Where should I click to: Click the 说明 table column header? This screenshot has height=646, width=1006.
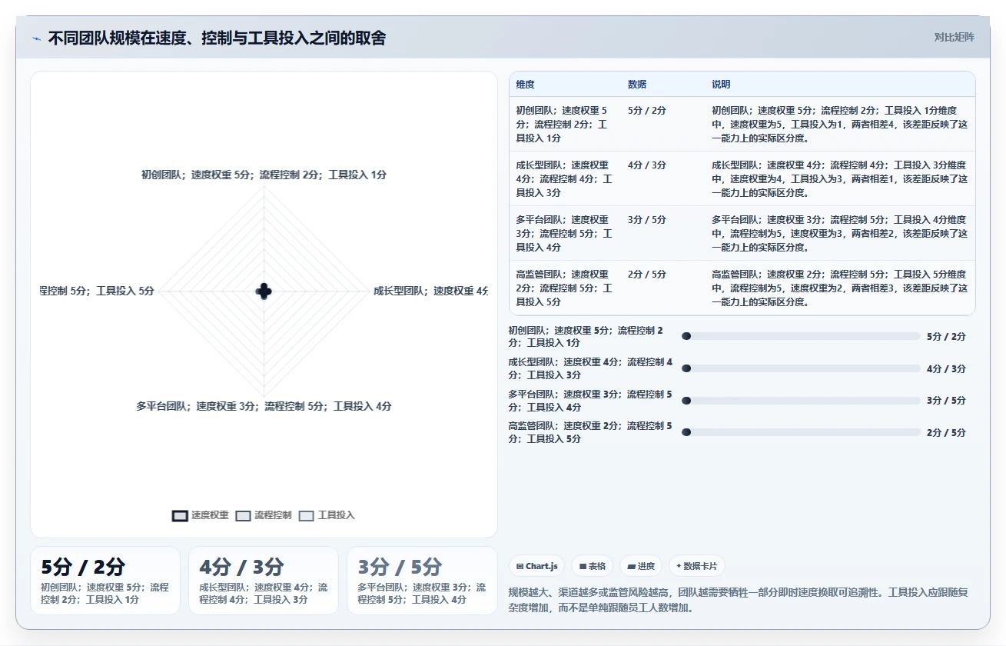point(721,85)
